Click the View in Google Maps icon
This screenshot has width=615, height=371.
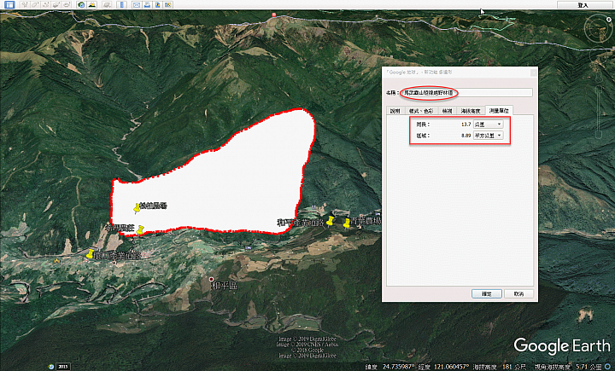tap(168, 5)
